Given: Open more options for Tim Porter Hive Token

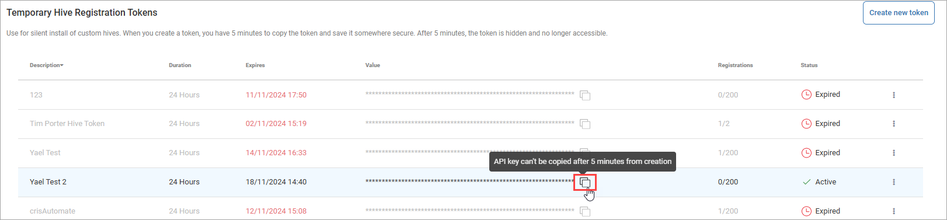Looking at the screenshot, I should (893, 124).
